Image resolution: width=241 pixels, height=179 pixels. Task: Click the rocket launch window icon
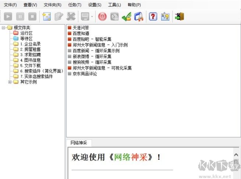click(x=139, y=16)
